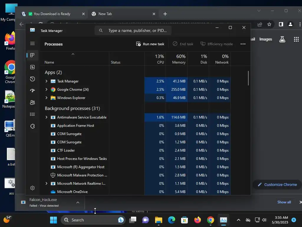Screen dimensions: 302x227
Task: Click the Chrome back arrow
Action: pyautogui.click(x=22, y=24)
